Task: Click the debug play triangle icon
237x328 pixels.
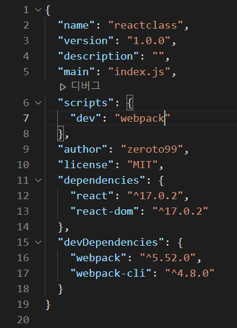Action: [x=63, y=87]
